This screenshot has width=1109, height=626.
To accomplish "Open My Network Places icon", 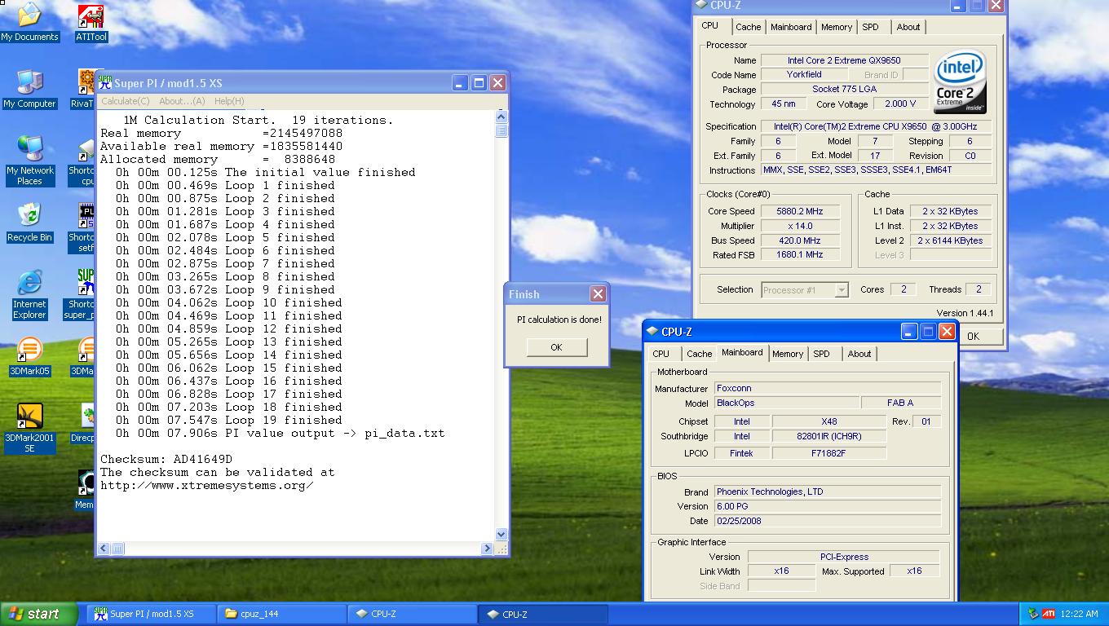I will pos(29,161).
